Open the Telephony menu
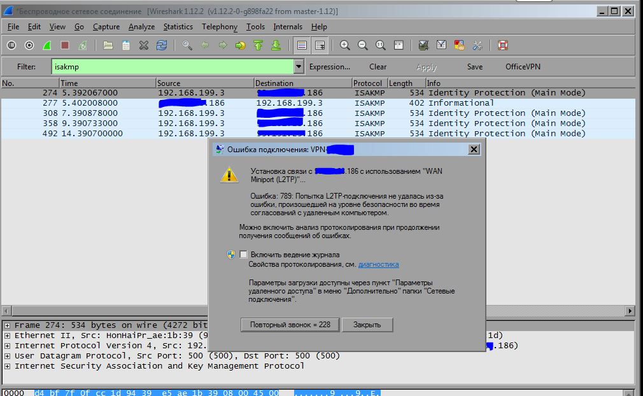Screen dimensions: 643x396 point(220,27)
